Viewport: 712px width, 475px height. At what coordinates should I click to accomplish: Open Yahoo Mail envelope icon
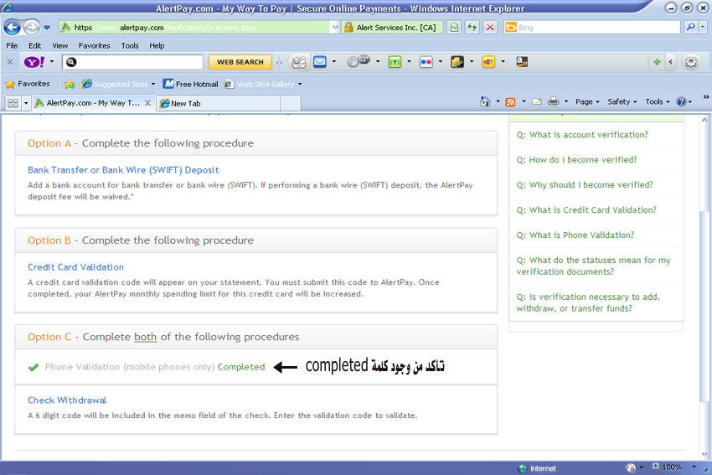pos(320,62)
